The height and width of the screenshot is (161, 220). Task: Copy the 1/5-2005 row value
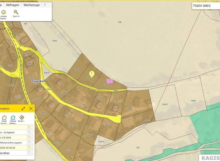pyautogui.click(x=30, y=137)
